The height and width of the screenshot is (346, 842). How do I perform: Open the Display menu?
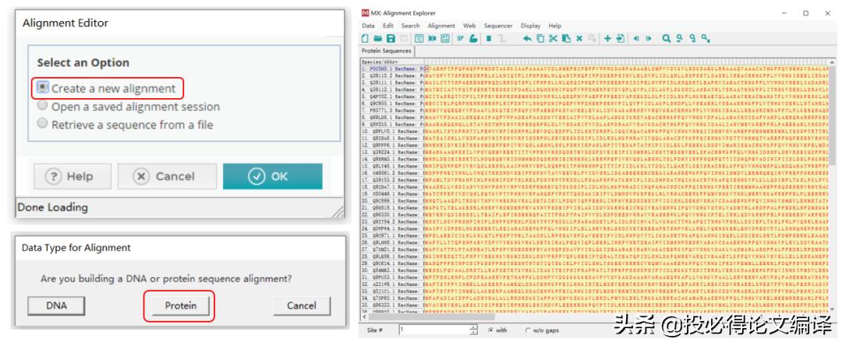click(531, 26)
